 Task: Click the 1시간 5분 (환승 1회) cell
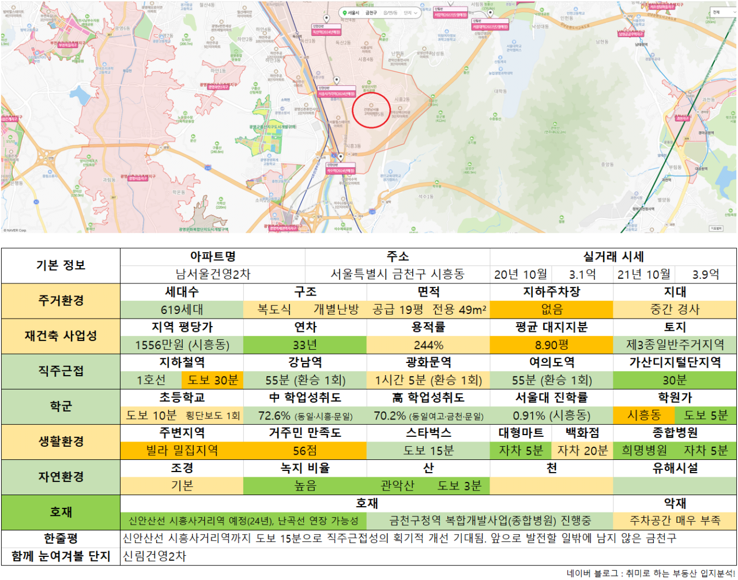pos(428,380)
